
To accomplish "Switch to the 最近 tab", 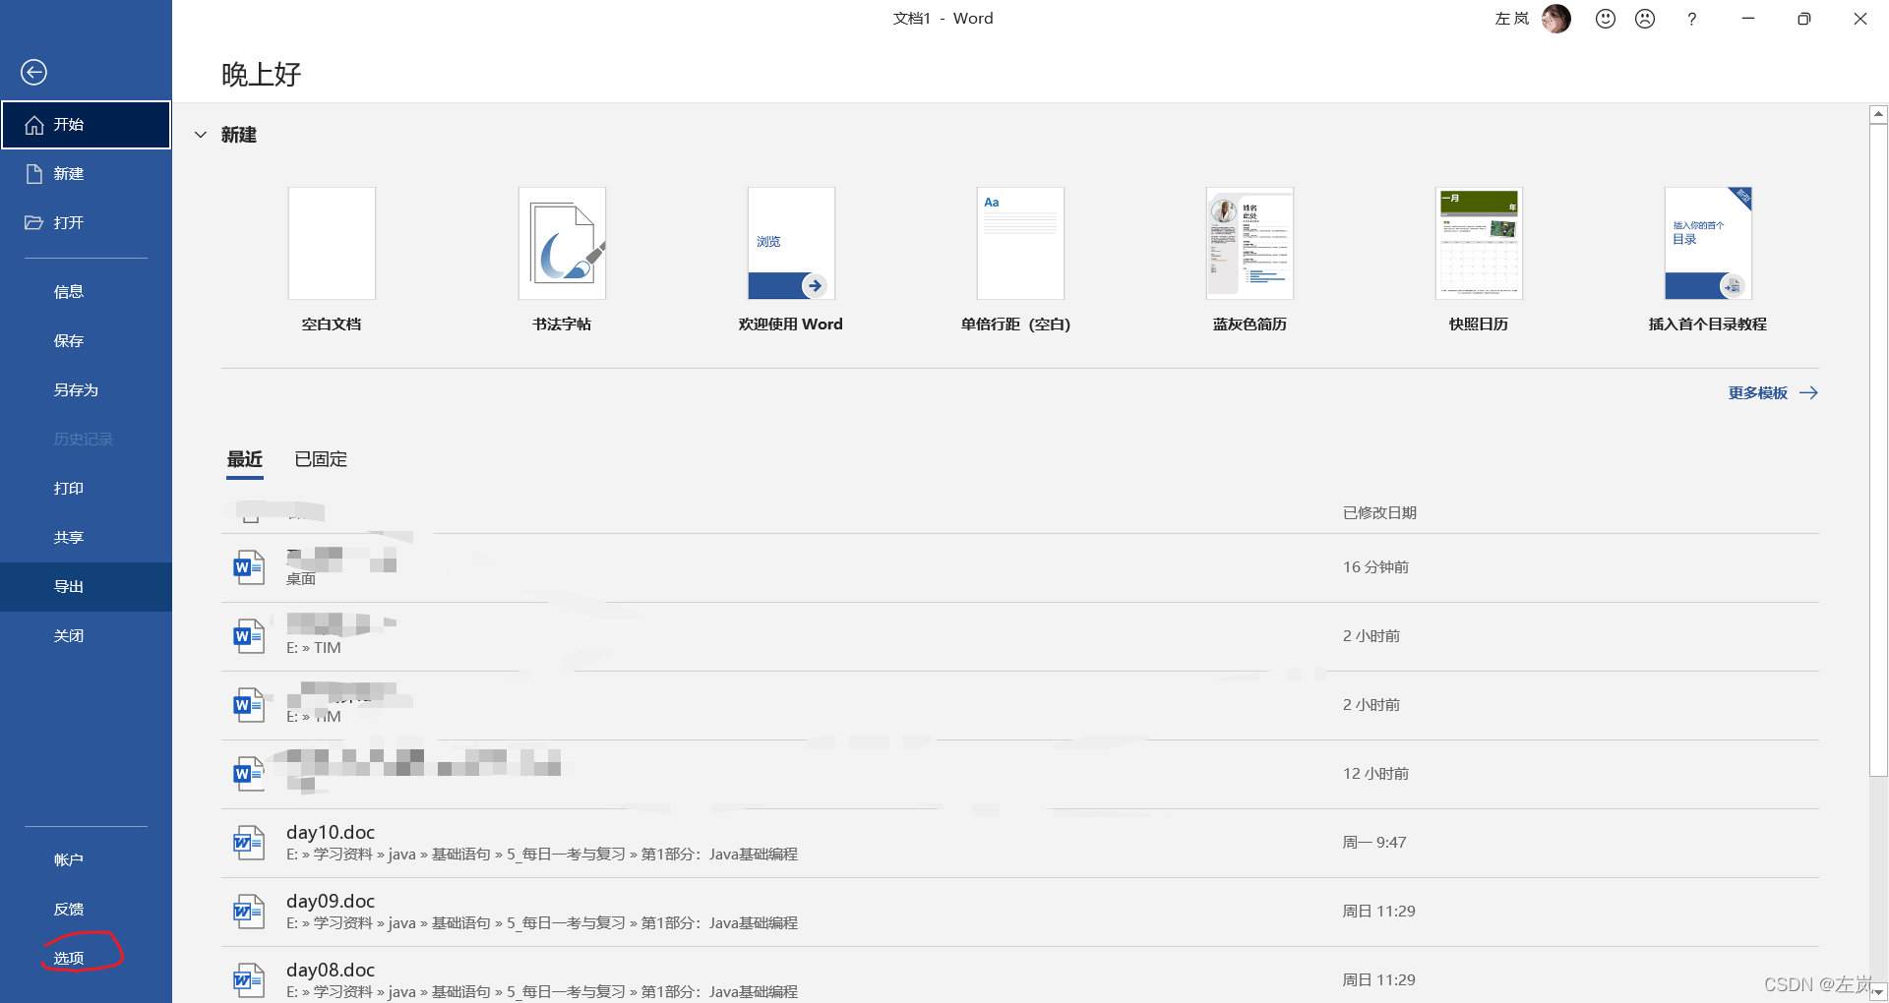I will pos(245,459).
